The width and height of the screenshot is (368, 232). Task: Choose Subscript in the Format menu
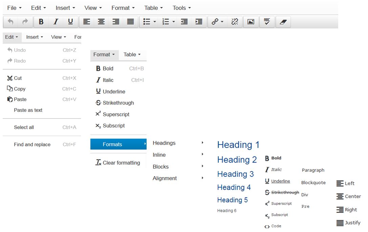pos(118,126)
